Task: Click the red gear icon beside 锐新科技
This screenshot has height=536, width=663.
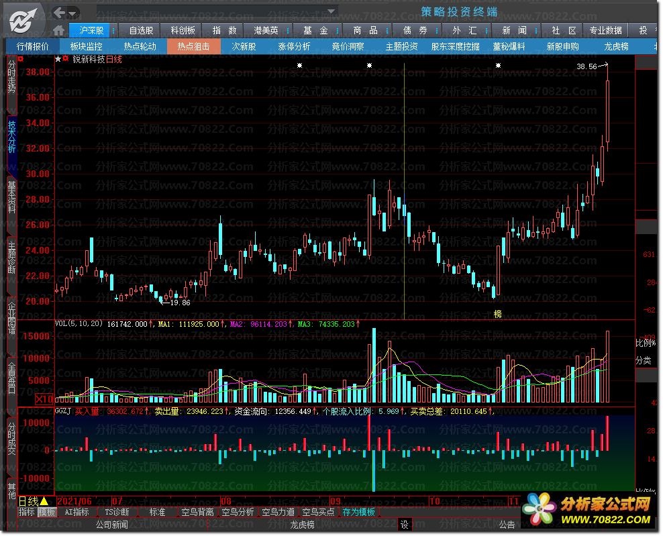Action: (66, 59)
